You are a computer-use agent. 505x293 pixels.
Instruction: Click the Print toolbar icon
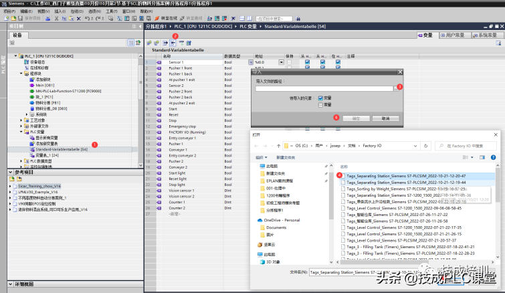[x=47, y=18]
